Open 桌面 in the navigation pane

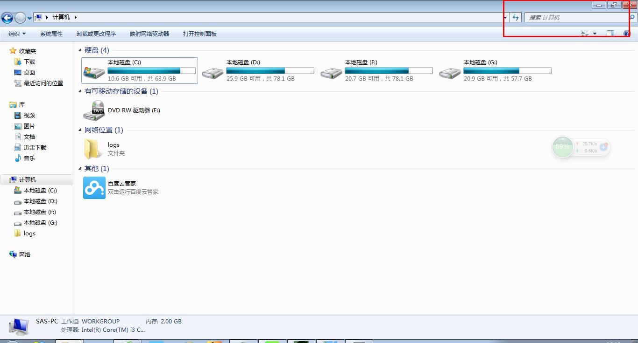[x=29, y=72]
